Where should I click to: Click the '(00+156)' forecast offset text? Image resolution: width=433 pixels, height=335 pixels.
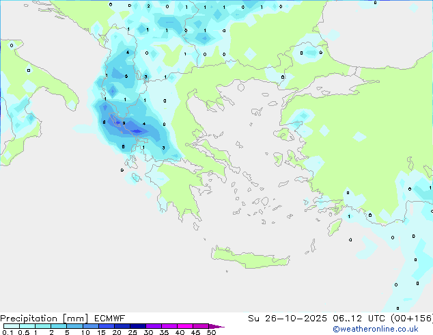412,319
